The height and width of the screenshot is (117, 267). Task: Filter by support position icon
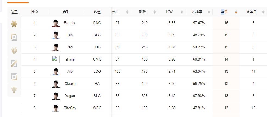pos(14,89)
